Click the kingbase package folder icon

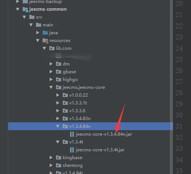pyautogui.click(x=59, y=158)
